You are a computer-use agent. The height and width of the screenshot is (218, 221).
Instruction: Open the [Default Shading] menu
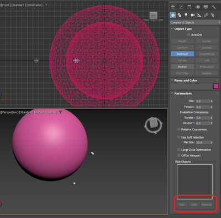45,113
